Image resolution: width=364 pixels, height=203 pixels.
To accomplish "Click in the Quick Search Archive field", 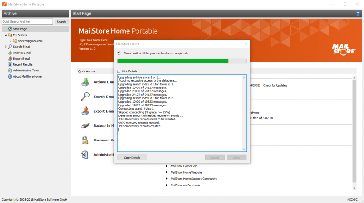I will pos(27,22).
